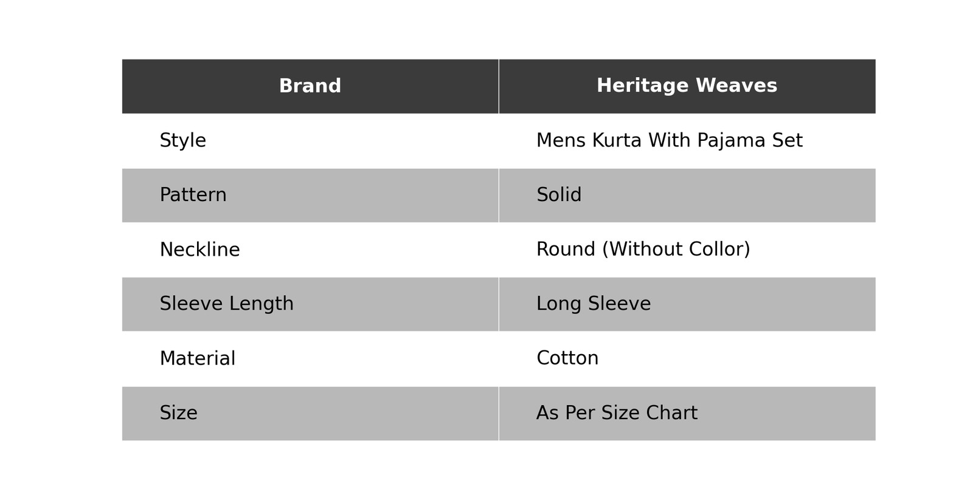Screen dimensions: 973x495
Task: Click the Long Sleeve value cell
Action: click(x=594, y=304)
